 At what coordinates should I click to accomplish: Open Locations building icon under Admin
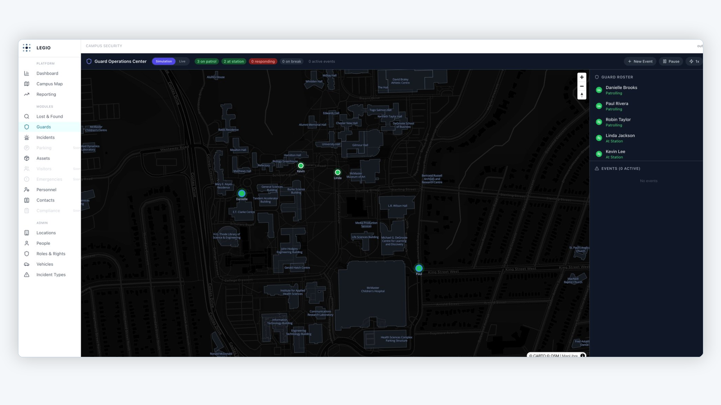tap(27, 233)
